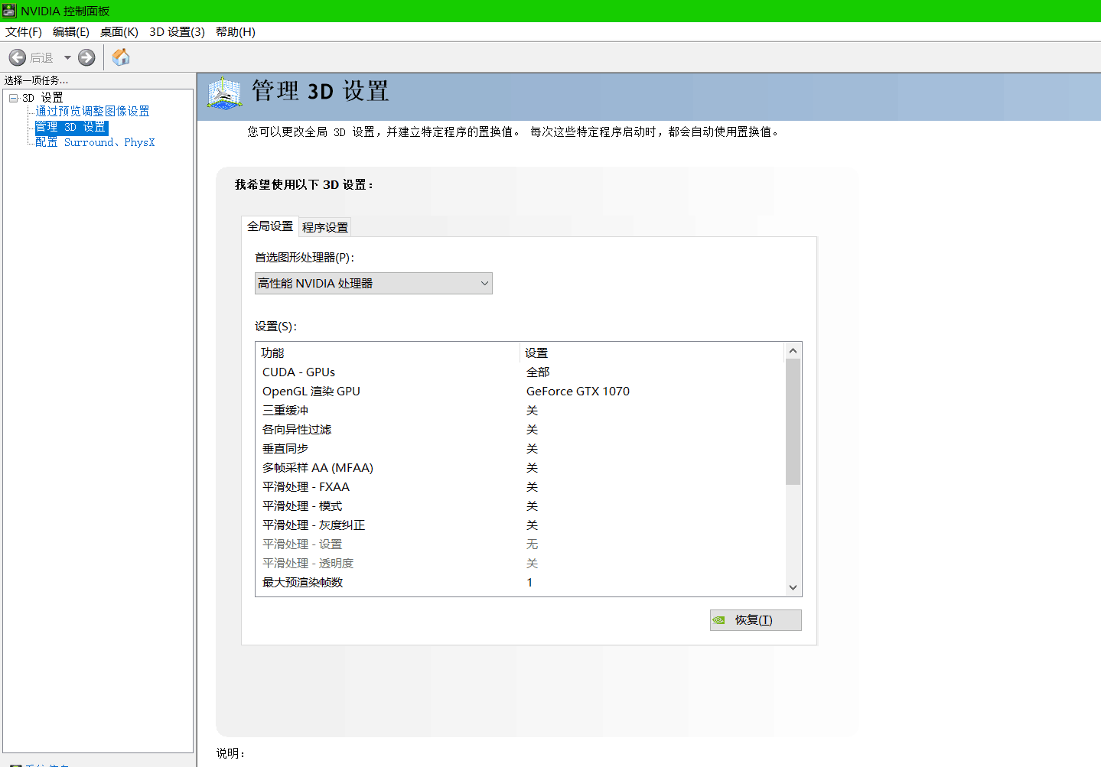Select the 全局设置 tab
Viewport: 1101px width, 767px height.
pos(270,226)
